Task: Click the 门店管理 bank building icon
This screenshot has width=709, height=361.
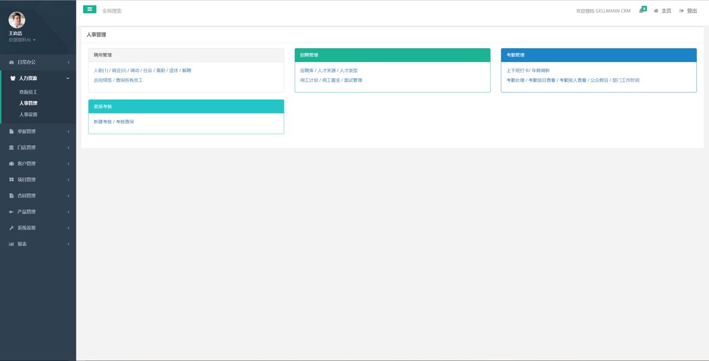Action: [x=11, y=148]
